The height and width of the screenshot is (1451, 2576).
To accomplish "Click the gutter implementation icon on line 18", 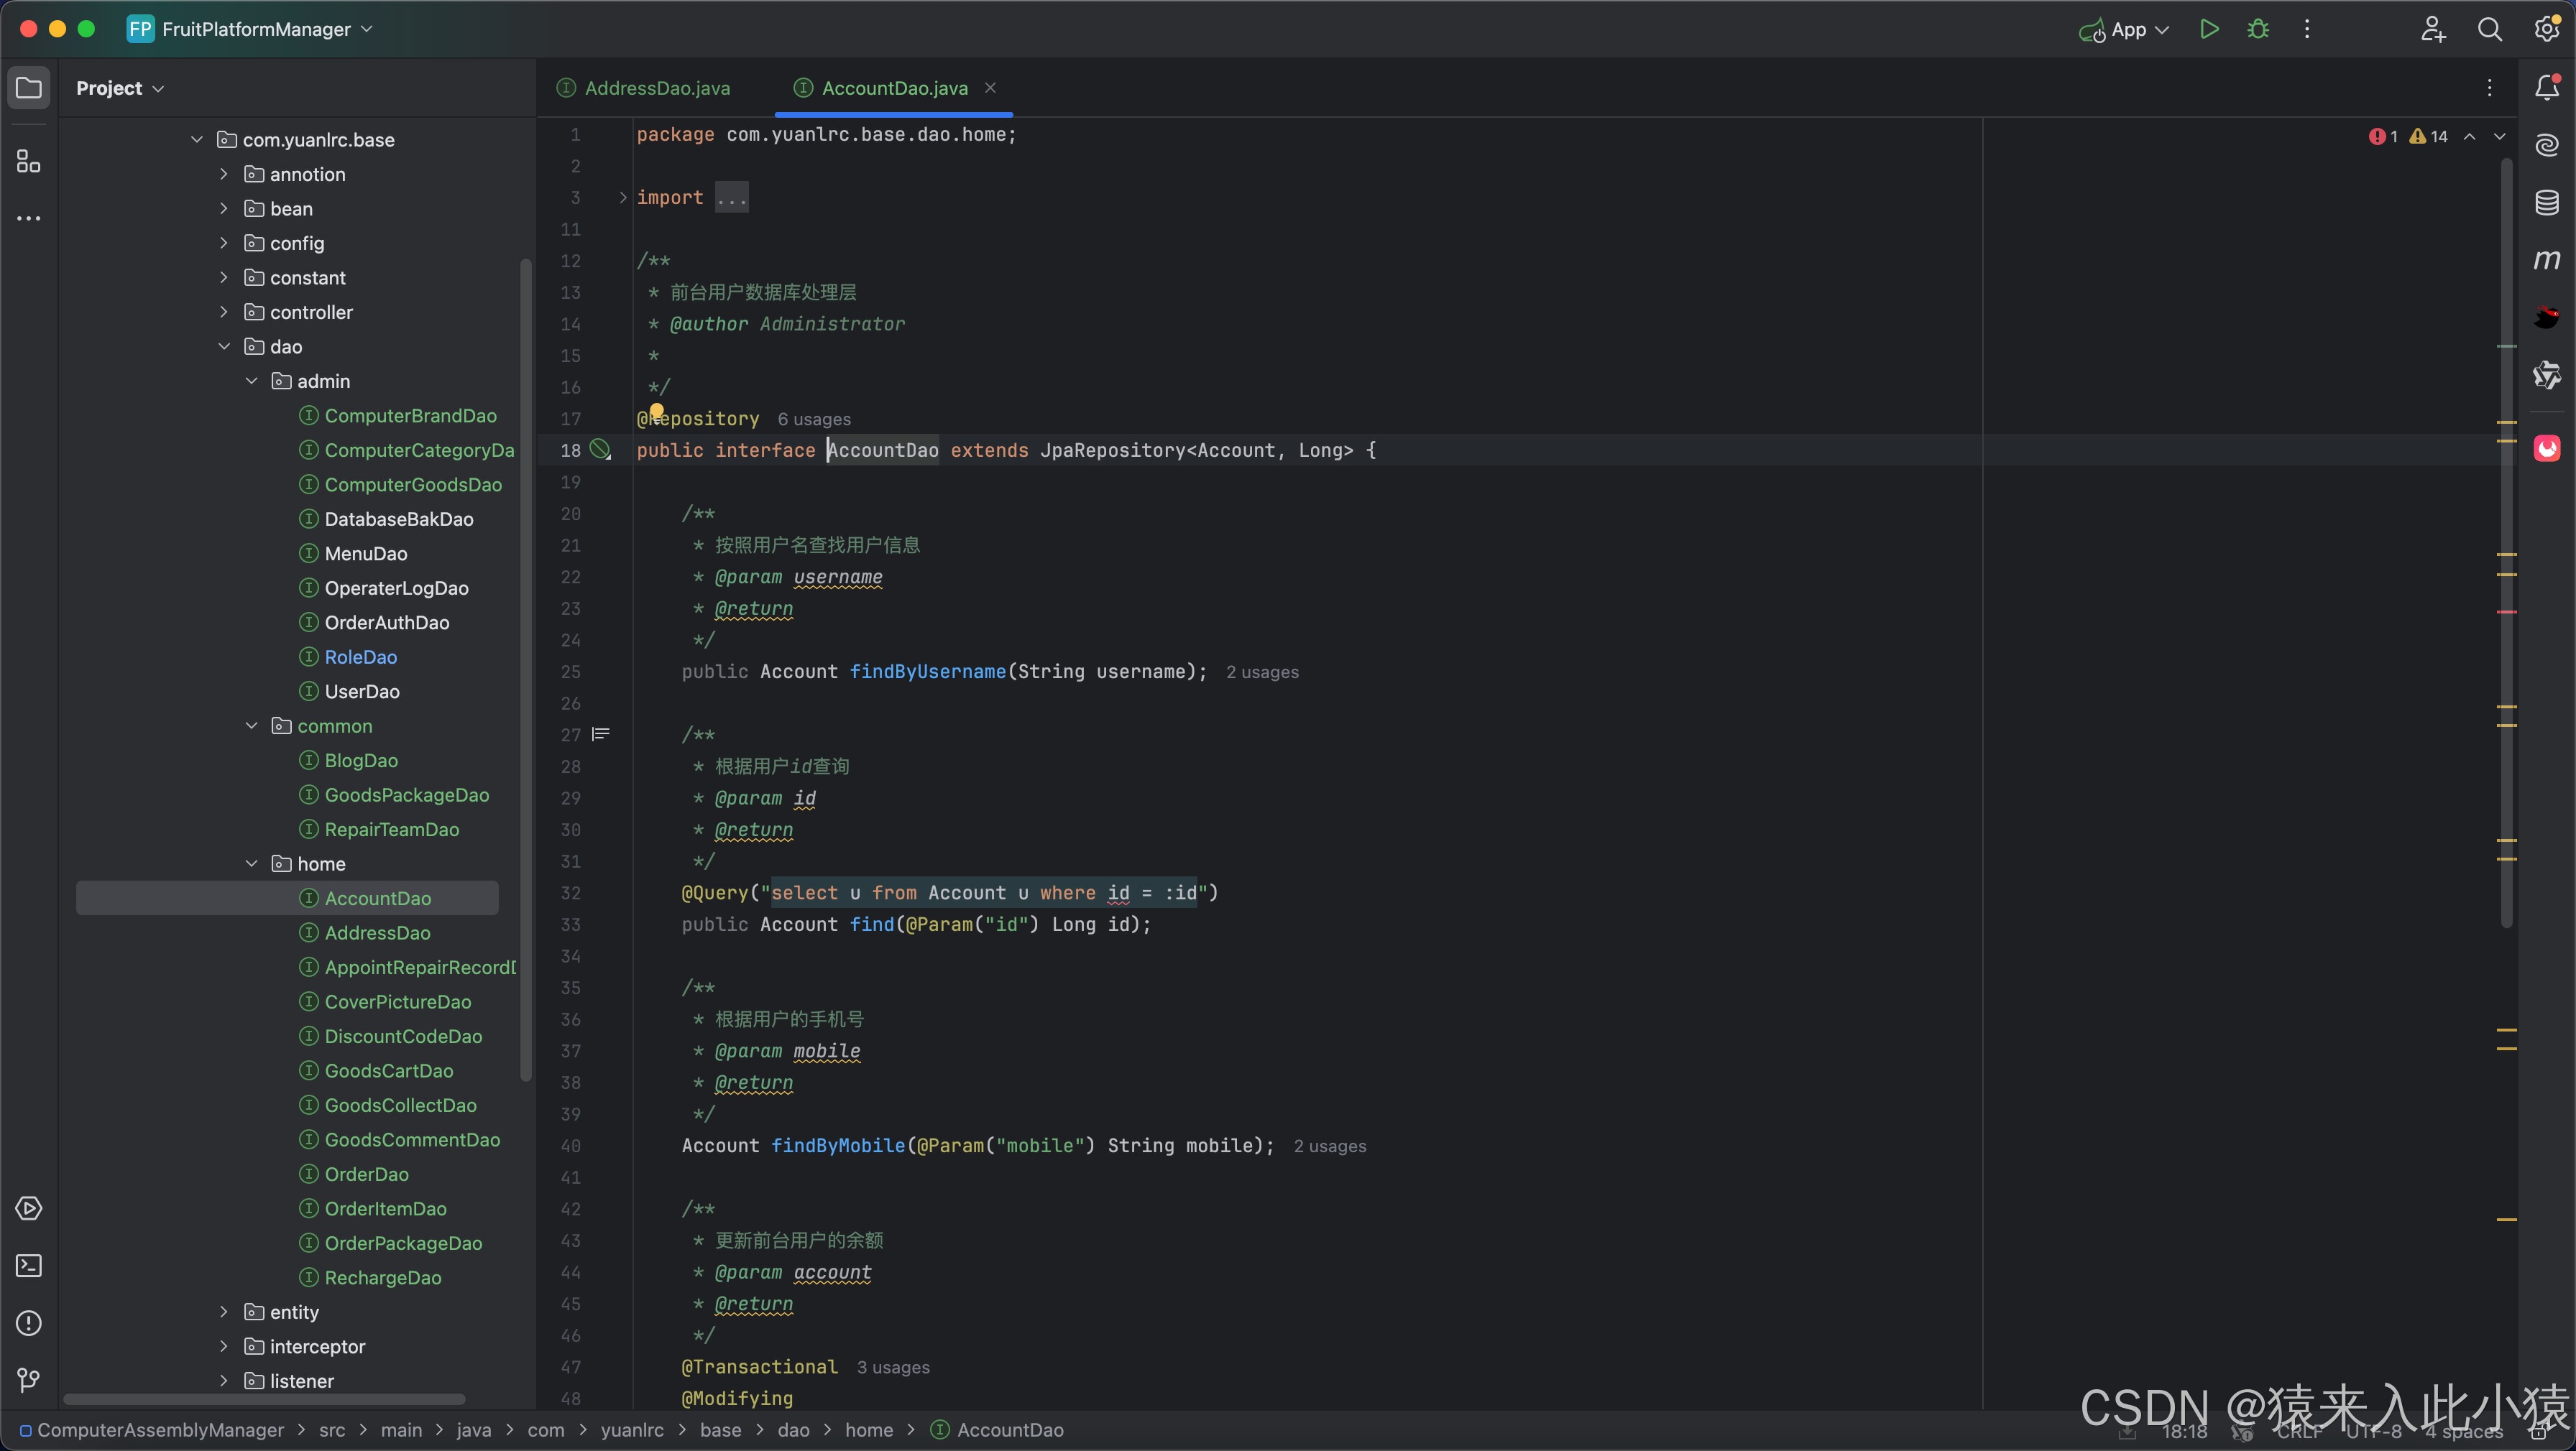I will (x=600, y=450).
